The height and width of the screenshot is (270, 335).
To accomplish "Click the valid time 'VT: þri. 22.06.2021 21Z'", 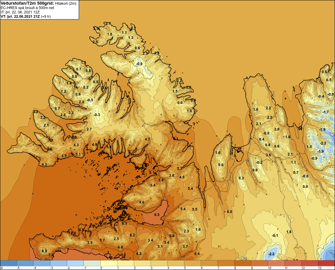I will click(x=20, y=16).
